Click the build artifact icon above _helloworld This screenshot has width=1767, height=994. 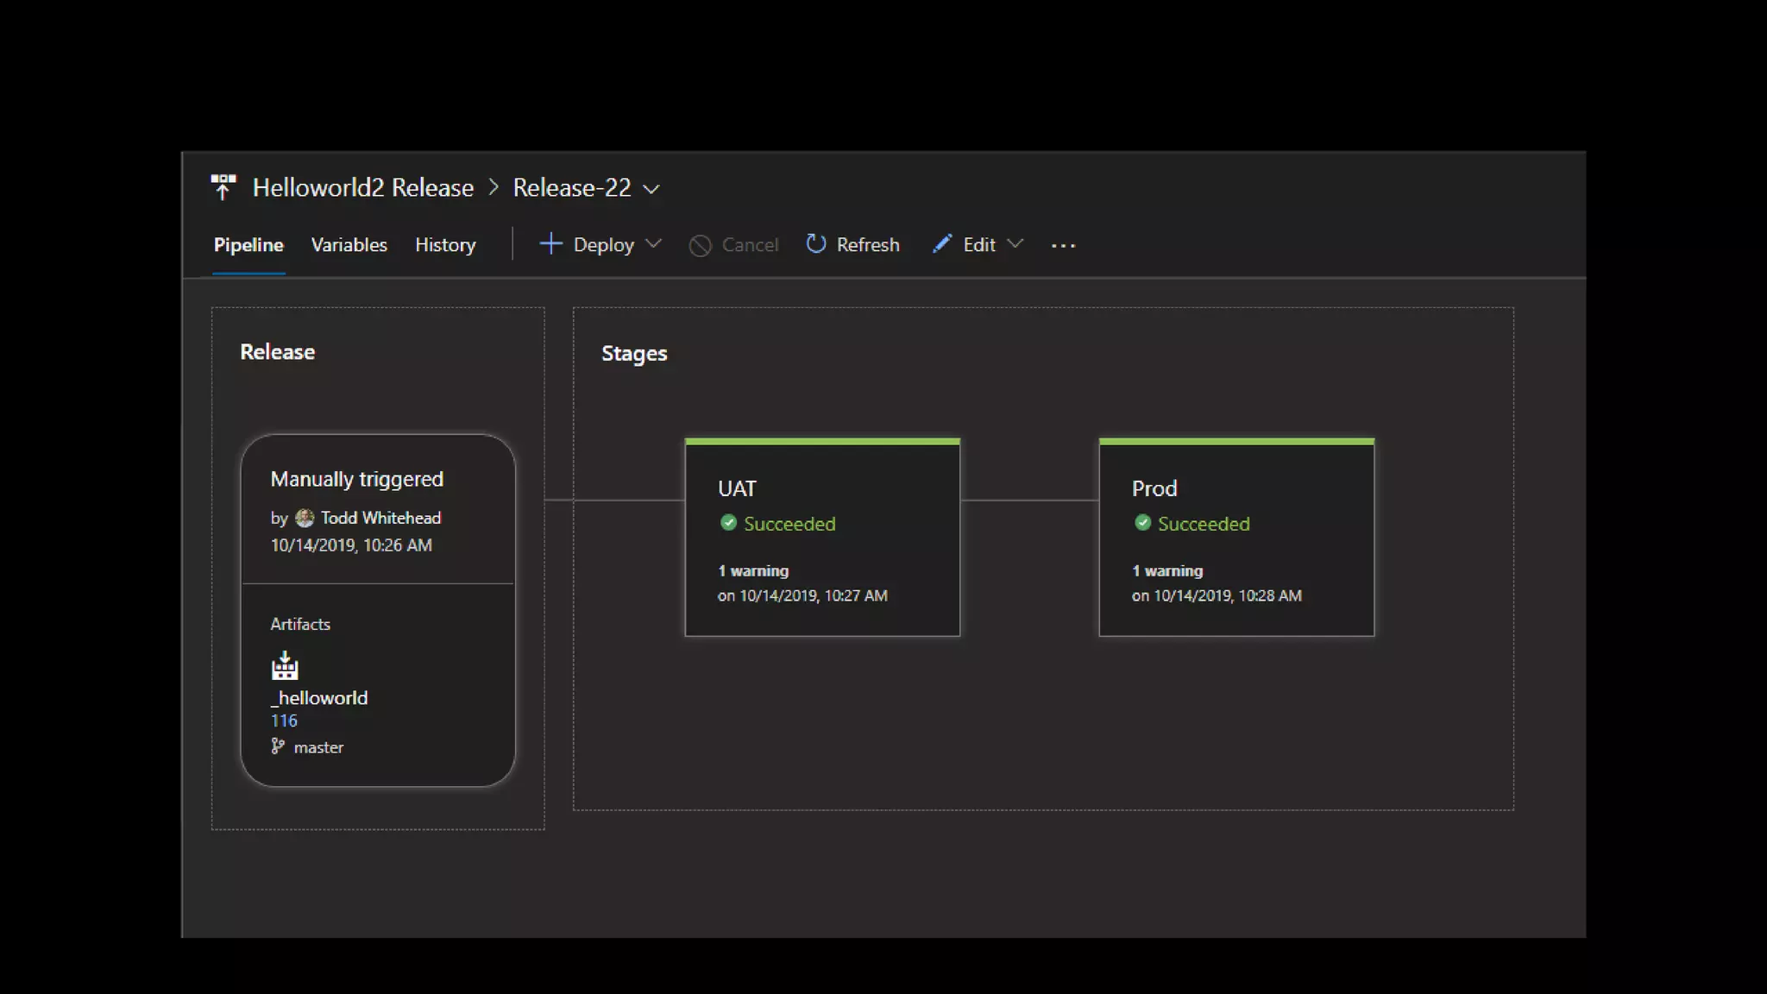285,666
